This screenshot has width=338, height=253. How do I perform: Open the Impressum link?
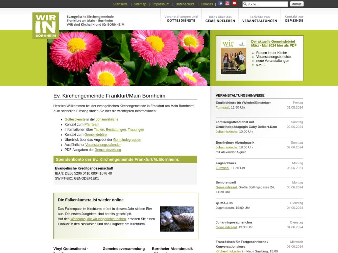[x=161, y=4]
